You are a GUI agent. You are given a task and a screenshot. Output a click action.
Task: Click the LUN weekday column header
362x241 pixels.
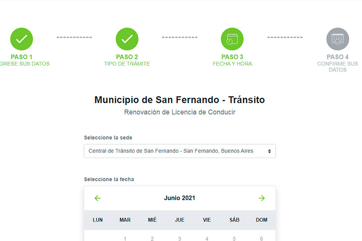(x=97, y=220)
